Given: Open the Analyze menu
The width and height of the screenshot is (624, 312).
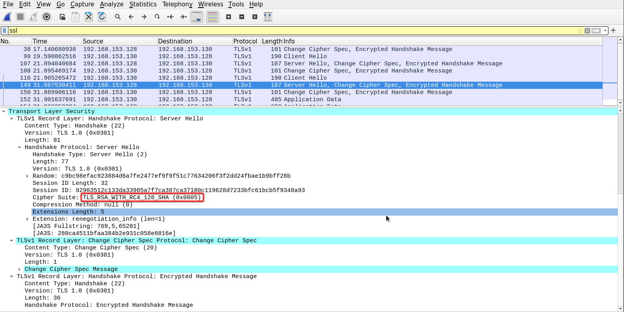Looking at the screenshot, I should (x=111, y=4).
